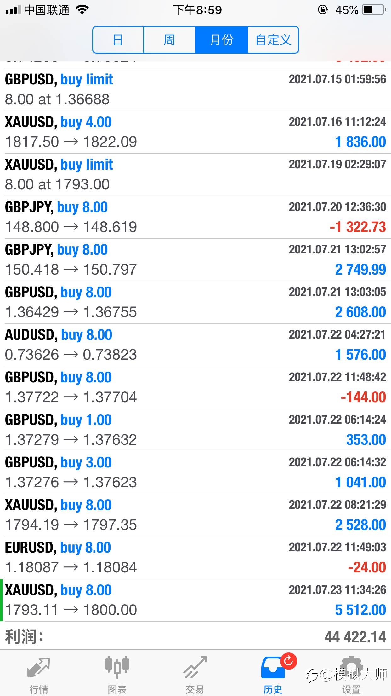Tap the battery icon in status bar
The image size is (391, 696).
(x=374, y=10)
